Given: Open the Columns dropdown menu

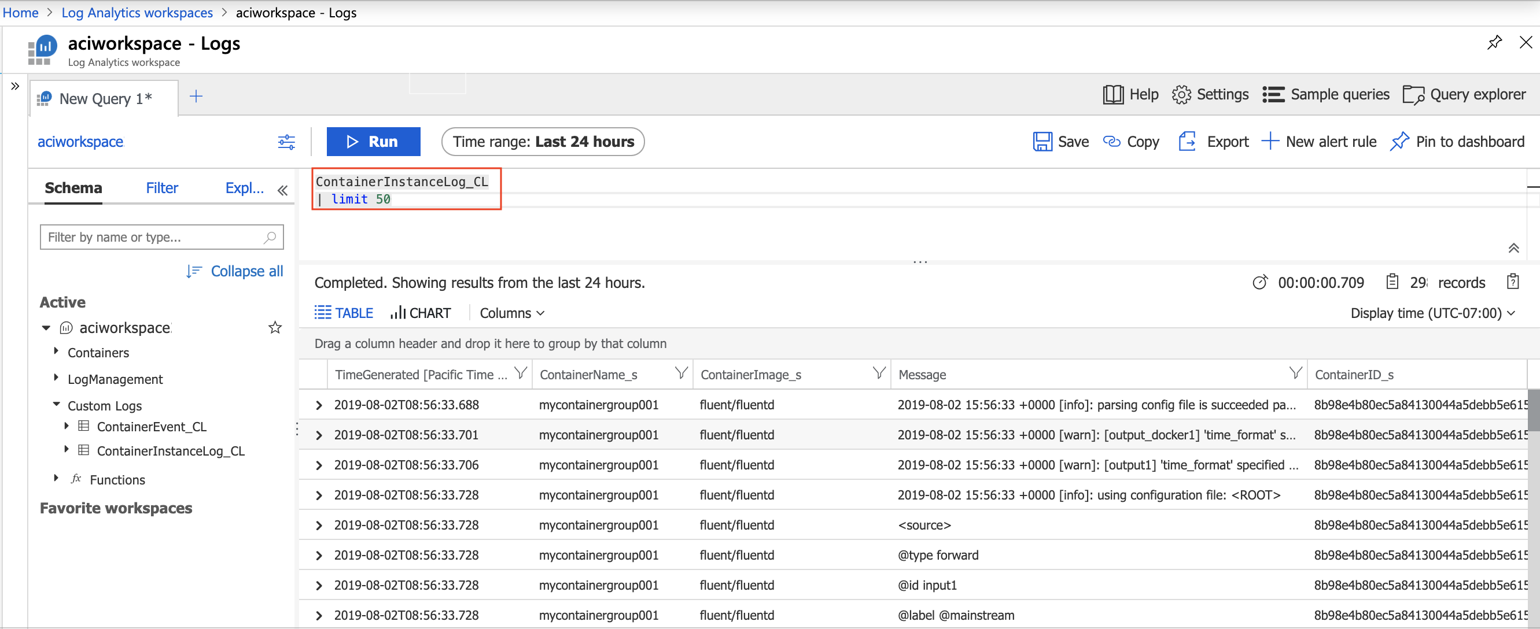Looking at the screenshot, I should (x=510, y=312).
